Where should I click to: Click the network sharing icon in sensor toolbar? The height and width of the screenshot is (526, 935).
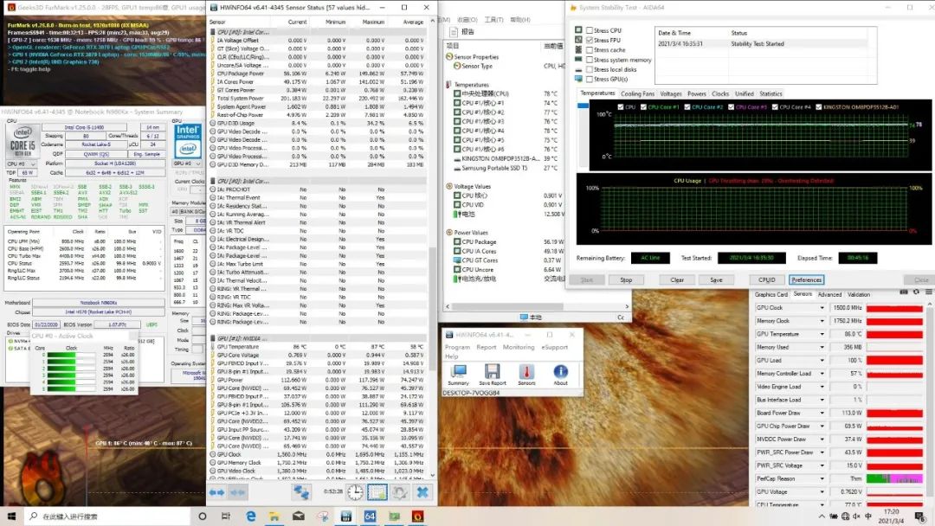click(x=301, y=491)
